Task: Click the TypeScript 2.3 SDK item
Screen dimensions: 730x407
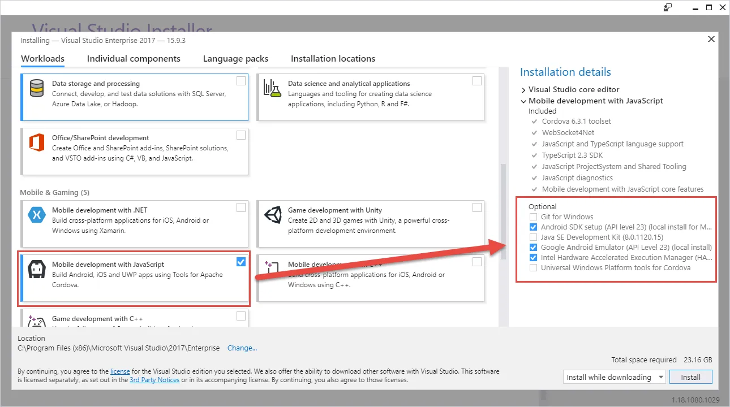Action: click(572, 155)
